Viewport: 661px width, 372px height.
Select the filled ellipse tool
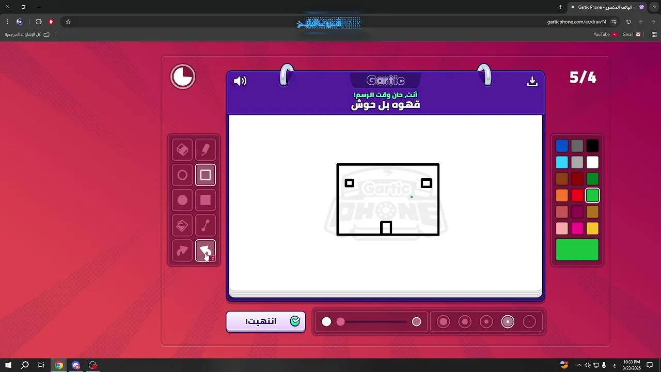tap(182, 200)
